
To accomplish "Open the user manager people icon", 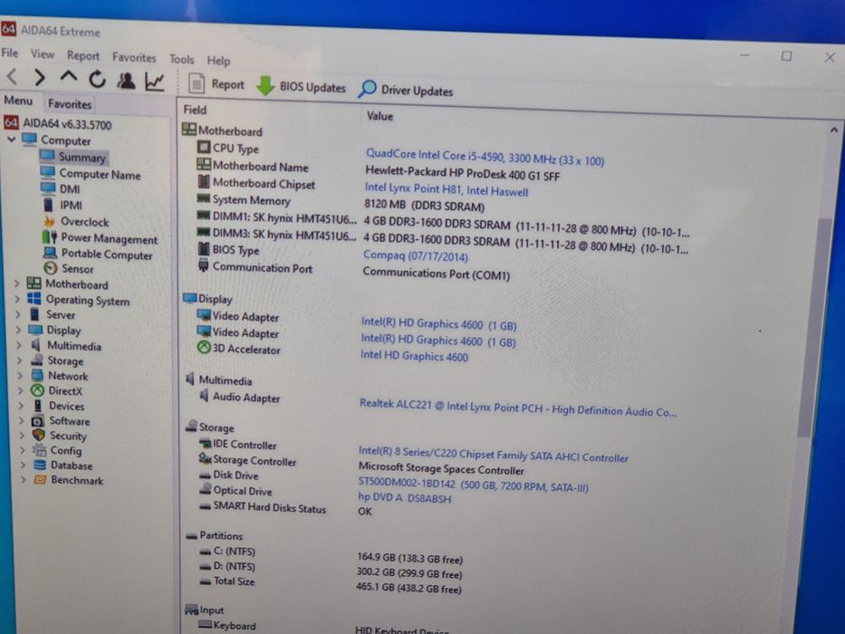I will coord(126,80).
